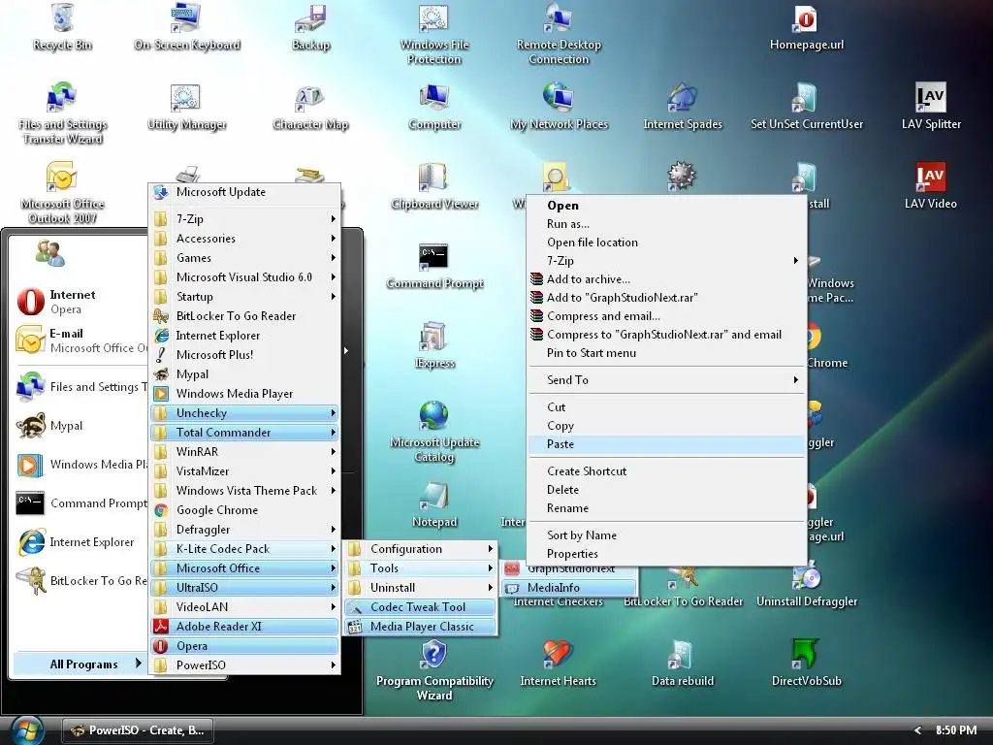Image resolution: width=993 pixels, height=745 pixels.
Task: Open Windows File Protection desktop icon
Action: point(434,34)
